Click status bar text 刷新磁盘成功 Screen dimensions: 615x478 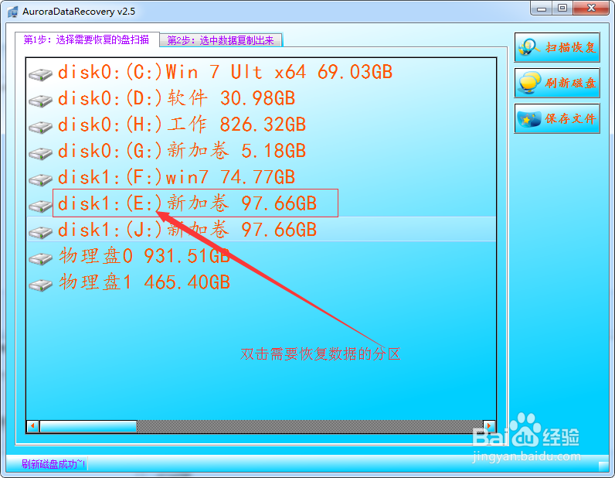point(54,464)
